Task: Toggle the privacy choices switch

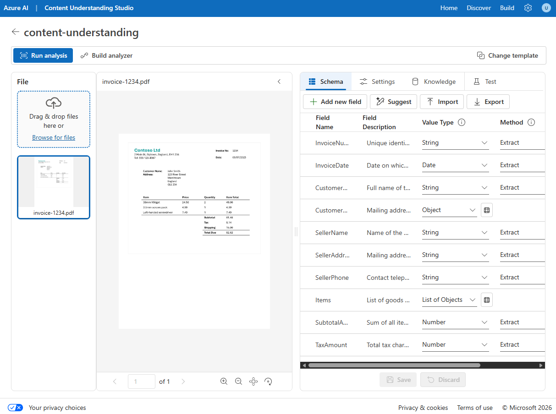Action: (x=15, y=407)
